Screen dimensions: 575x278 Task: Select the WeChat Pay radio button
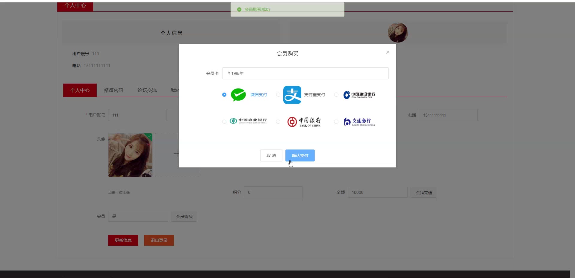pos(224,95)
